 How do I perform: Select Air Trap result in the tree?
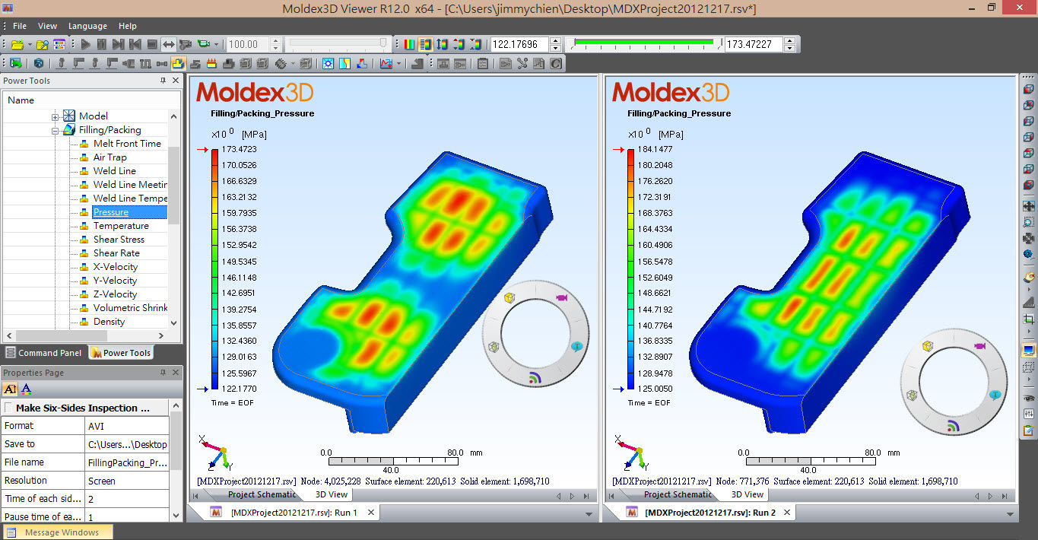110,157
